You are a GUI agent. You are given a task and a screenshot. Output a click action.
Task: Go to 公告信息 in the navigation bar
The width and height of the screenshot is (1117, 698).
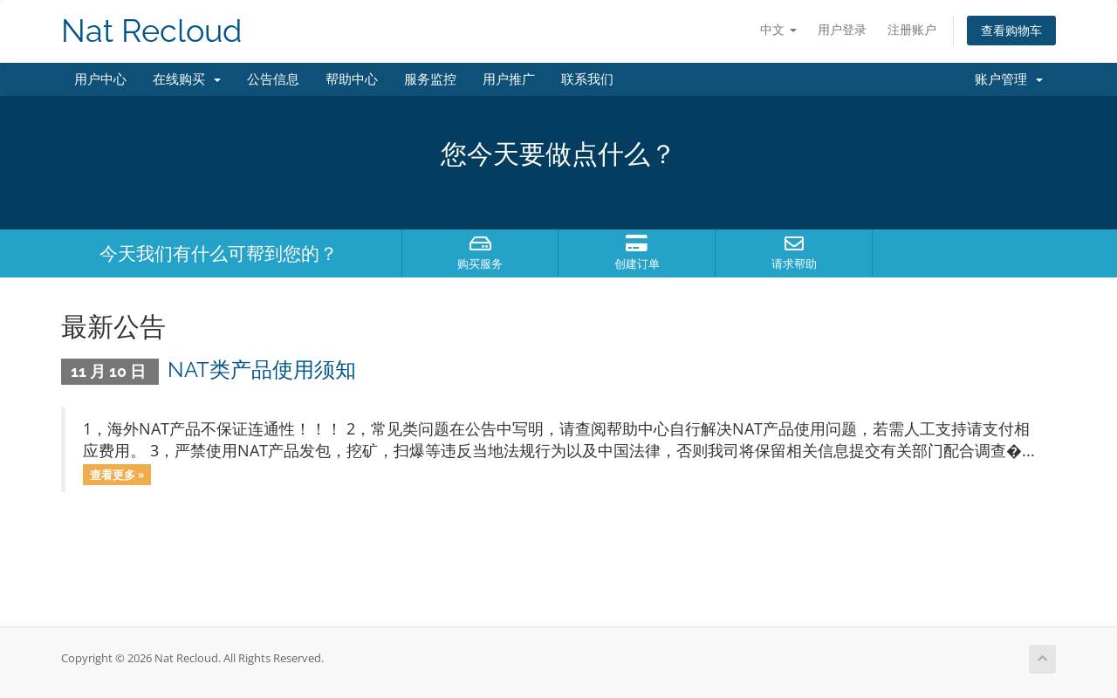pos(273,79)
